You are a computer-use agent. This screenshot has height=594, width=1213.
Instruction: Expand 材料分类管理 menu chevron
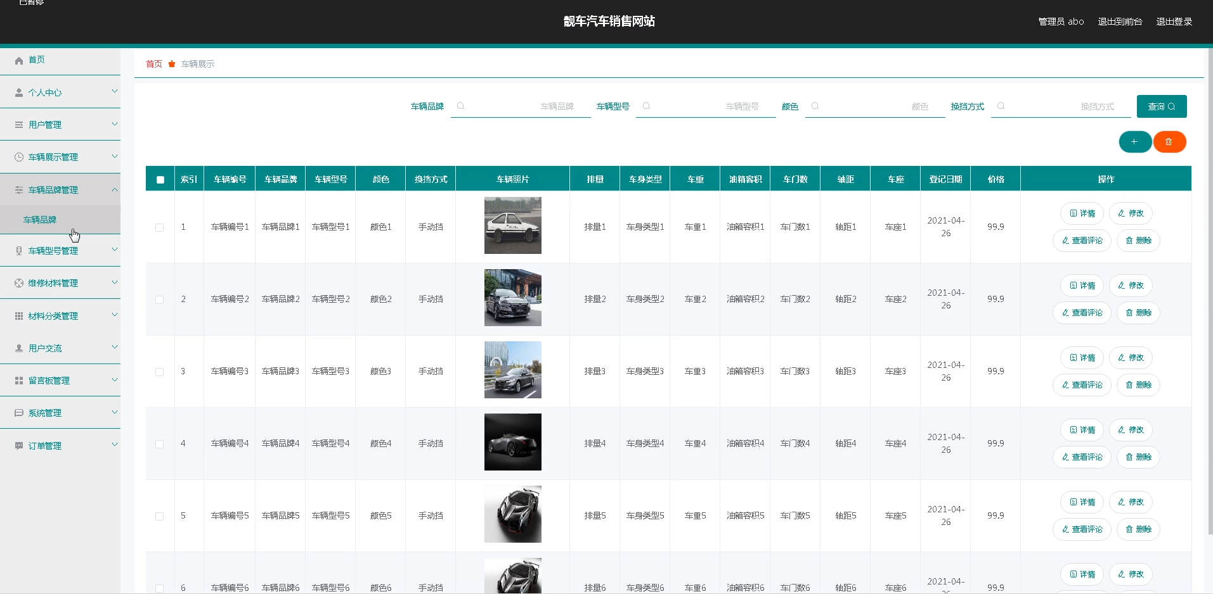coord(115,315)
